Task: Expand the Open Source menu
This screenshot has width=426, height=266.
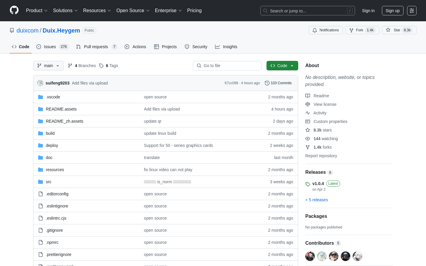Action: pos(133,11)
